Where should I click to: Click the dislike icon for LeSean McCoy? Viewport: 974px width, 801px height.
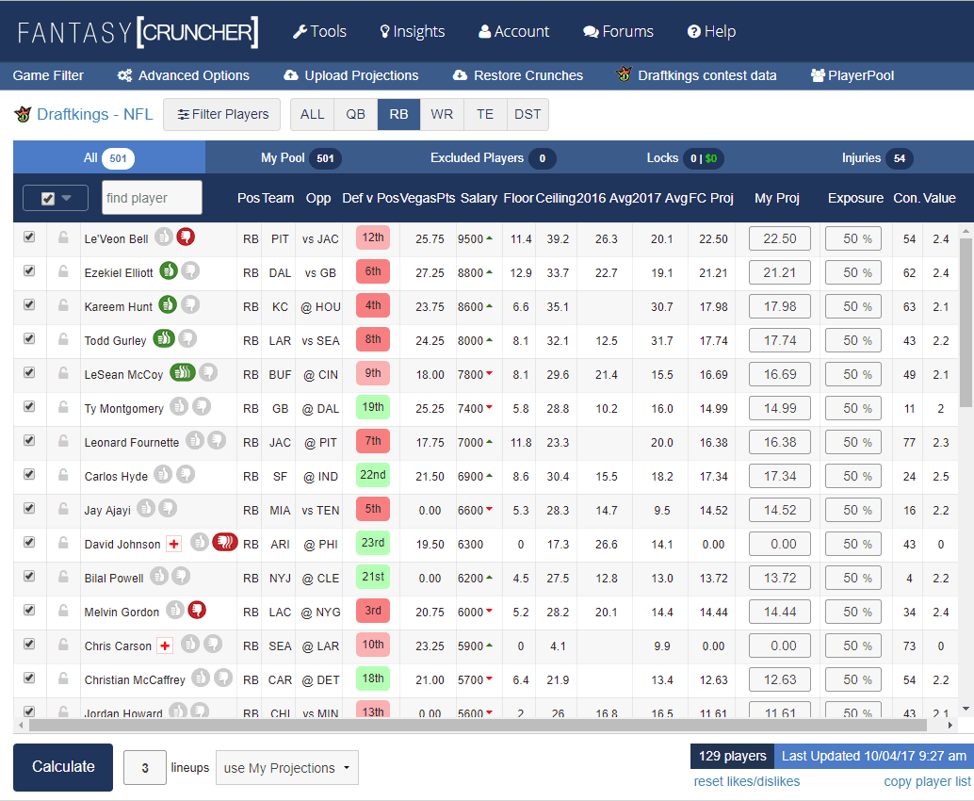208,372
